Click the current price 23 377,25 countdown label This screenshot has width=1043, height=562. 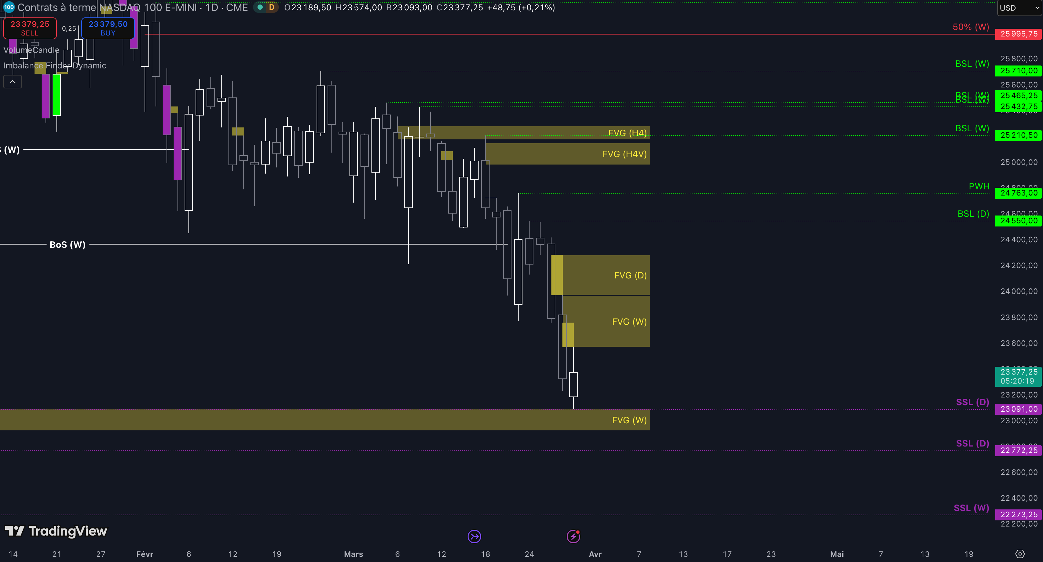click(1018, 376)
